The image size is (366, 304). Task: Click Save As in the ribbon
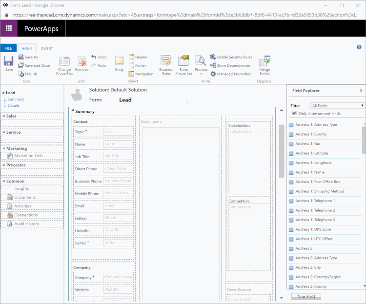coord(28,57)
